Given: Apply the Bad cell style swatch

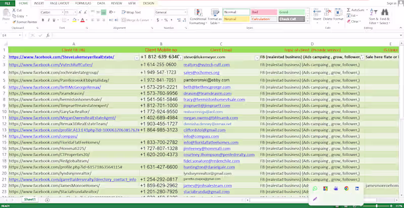Looking at the screenshot, I should click(x=264, y=12).
